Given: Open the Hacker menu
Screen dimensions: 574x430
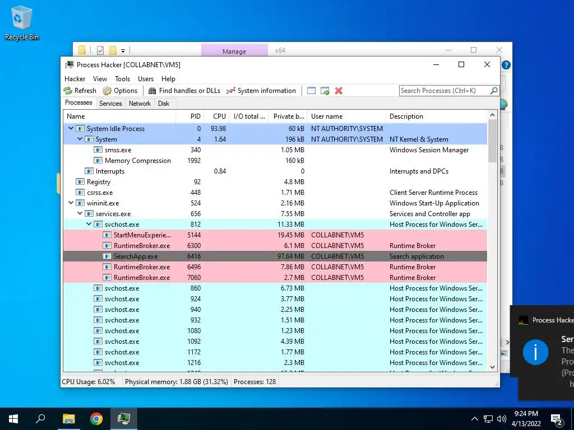Looking at the screenshot, I should [75, 78].
